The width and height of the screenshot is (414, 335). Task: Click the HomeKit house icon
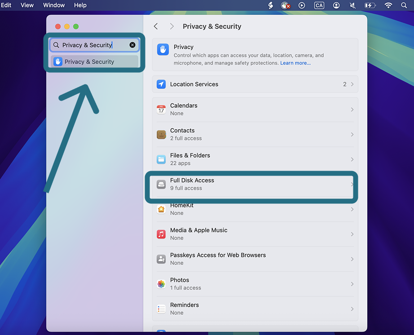click(x=161, y=209)
